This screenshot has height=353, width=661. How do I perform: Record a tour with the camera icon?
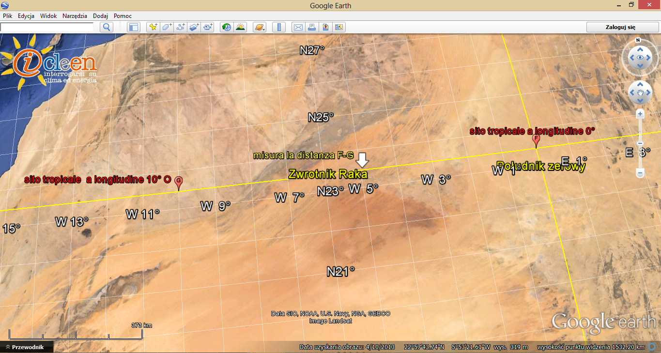208,27
